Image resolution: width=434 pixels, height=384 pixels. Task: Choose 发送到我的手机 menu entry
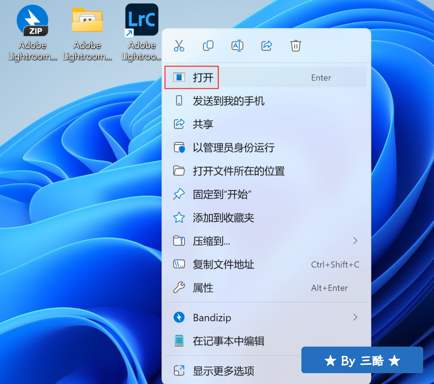pyautogui.click(x=266, y=101)
